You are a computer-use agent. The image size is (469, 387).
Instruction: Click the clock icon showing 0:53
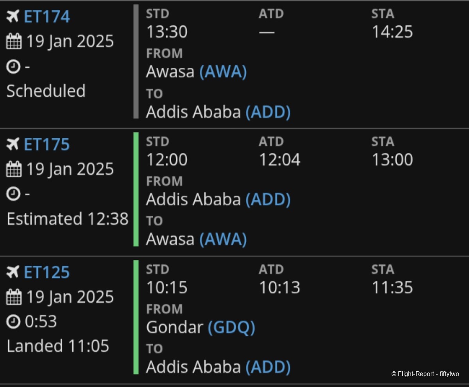13,322
